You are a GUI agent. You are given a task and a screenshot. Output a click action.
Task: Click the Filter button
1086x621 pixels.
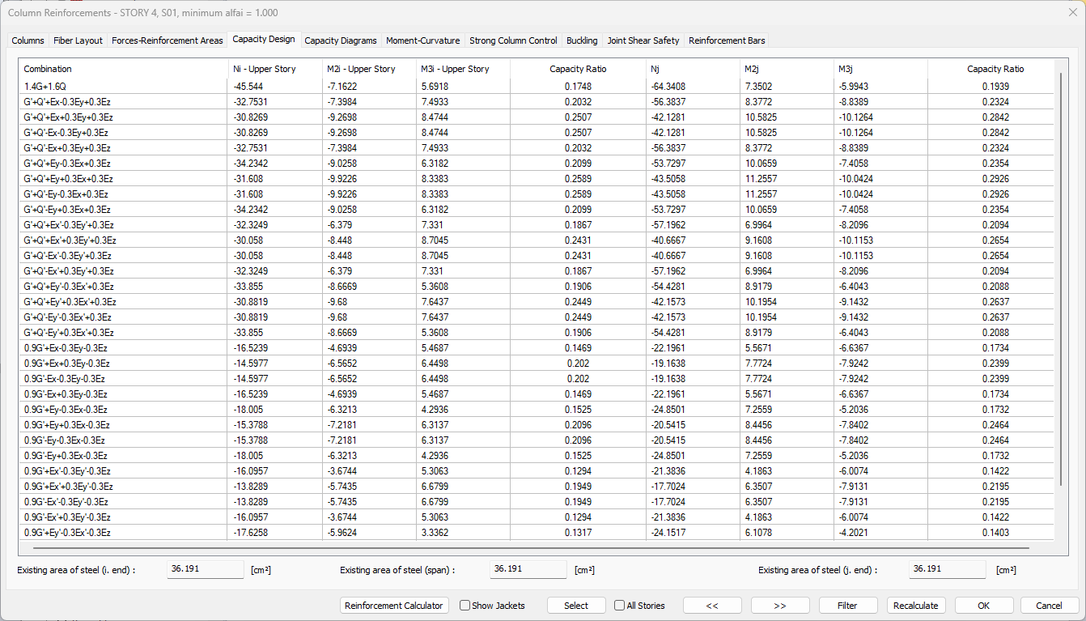click(847, 606)
